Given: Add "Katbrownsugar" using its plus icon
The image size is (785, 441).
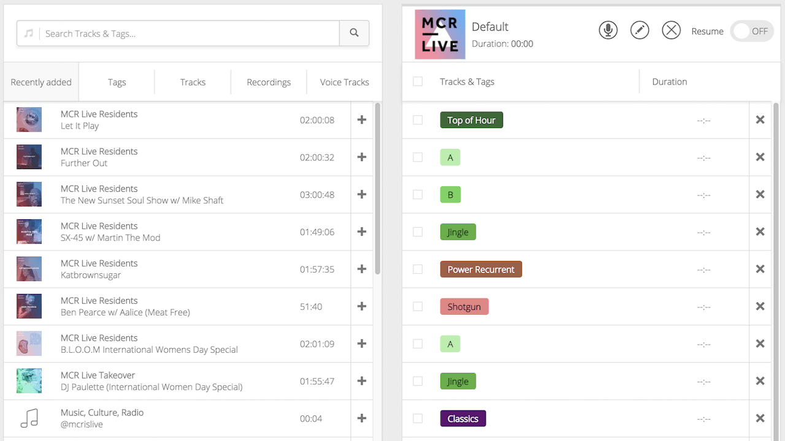Looking at the screenshot, I should click(x=361, y=269).
